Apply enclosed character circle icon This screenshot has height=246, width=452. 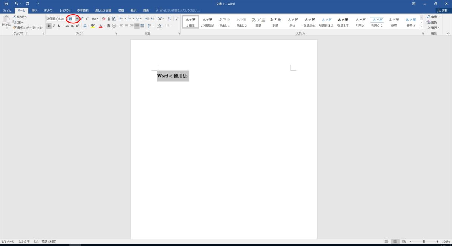coord(114,26)
